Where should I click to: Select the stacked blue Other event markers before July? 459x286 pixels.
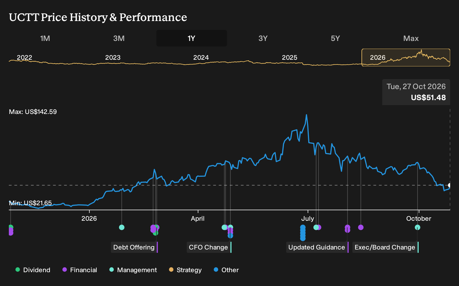pyautogui.click(x=303, y=233)
